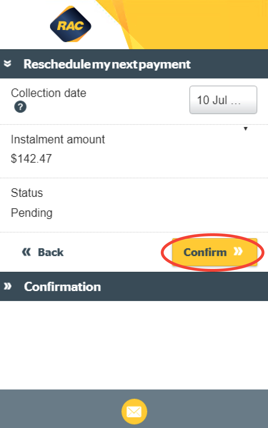This screenshot has width=268, height=428.
Task: Click the Pending status value
Action: [x=32, y=213]
